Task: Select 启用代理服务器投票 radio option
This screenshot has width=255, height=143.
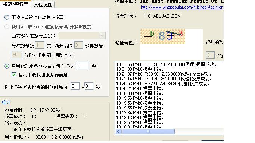Action: click(x=7, y=66)
